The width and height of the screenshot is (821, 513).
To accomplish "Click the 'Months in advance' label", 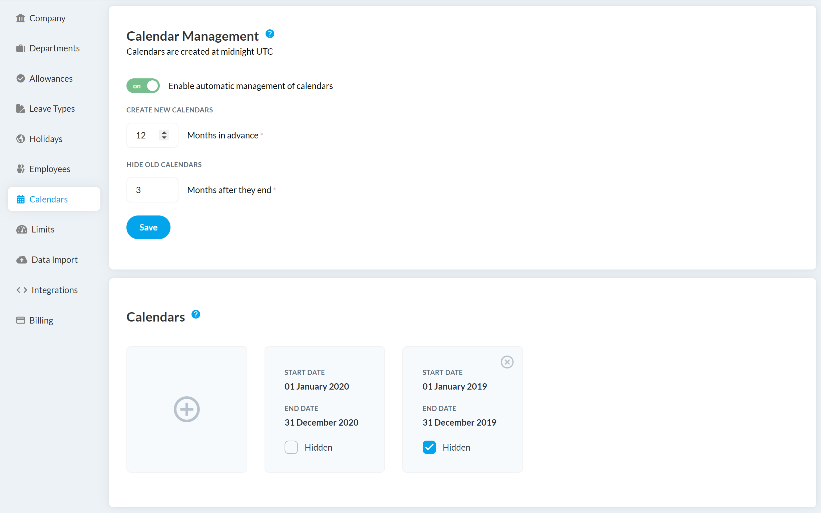I will coord(223,135).
